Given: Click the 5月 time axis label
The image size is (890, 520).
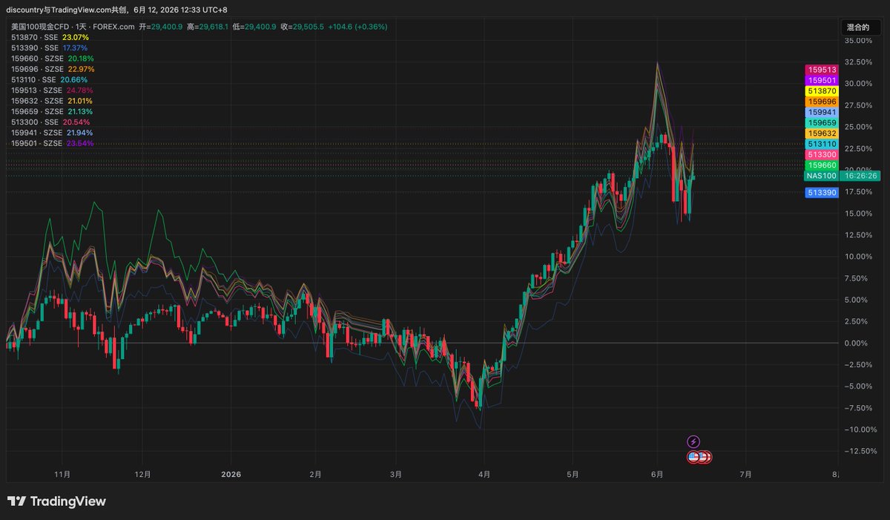Looking at the screenshot, I should coord(572,474).
